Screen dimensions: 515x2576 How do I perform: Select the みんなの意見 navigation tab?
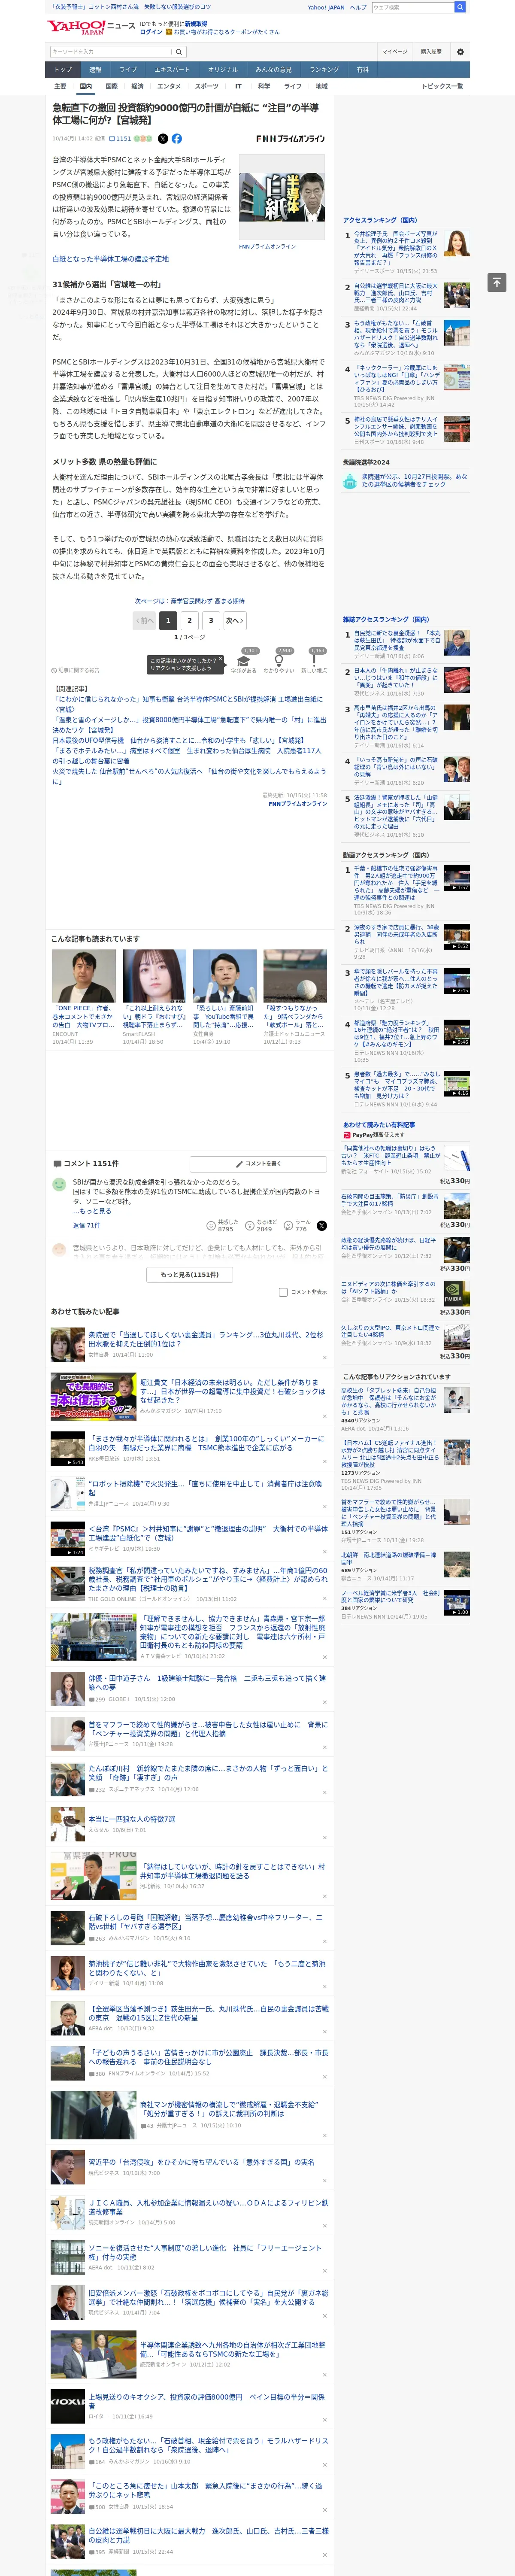(273, 70)
